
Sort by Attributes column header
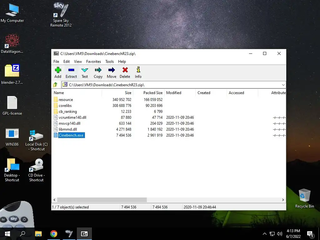[x=272, y=92]
